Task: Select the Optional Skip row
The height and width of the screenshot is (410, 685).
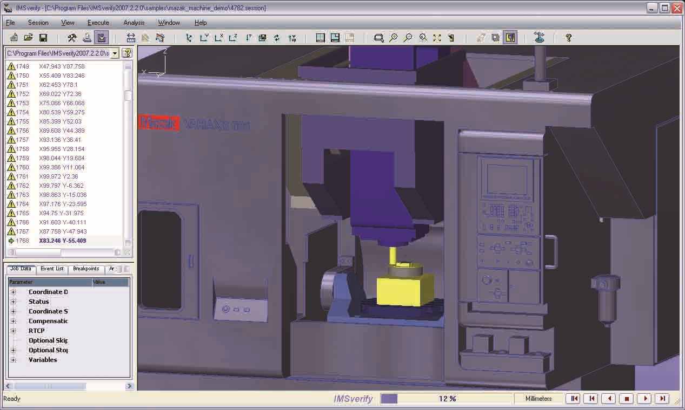Action: pyautogui.click(x=49, y=340)
